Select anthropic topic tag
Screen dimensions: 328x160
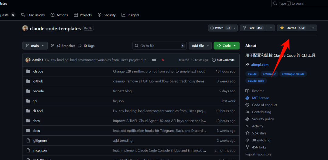269,74
